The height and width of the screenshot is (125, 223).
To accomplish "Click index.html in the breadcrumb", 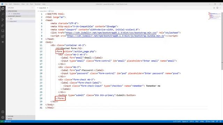I will coord(43,11).
